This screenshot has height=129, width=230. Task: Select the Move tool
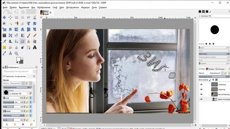click(x=4, y=18)
